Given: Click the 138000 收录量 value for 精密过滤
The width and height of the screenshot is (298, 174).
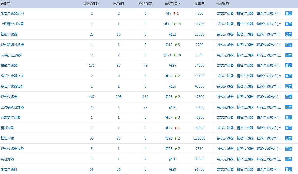Looking at the screenshot, I should (199, 138).
